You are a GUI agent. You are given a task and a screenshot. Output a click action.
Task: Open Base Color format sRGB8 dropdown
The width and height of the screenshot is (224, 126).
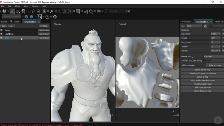pos(215,34)
